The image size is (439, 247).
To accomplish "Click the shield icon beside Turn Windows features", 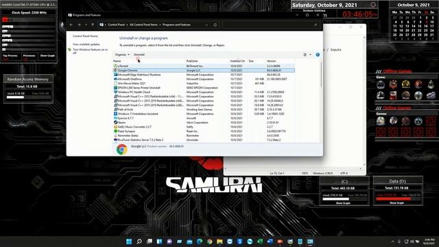I will (x=69, y=50).
